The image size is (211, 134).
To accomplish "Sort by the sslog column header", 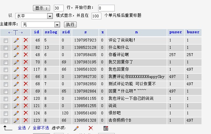I will coord(51,32).
